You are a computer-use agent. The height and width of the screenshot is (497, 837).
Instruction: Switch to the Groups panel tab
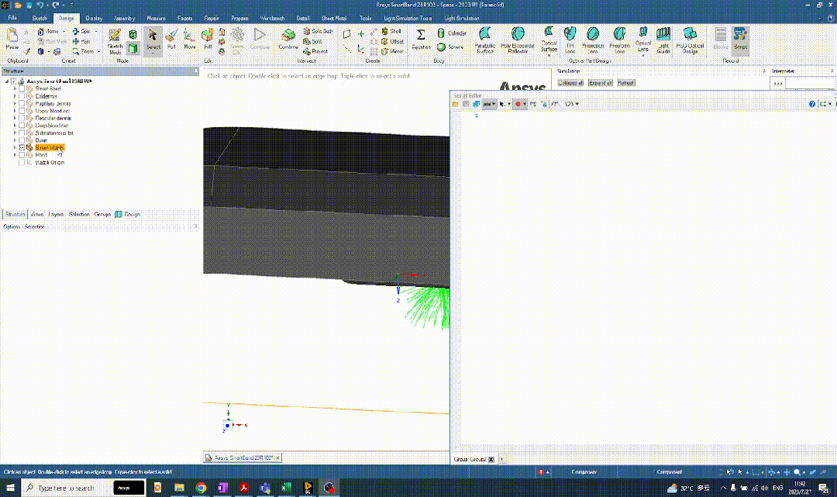(102, 214)
